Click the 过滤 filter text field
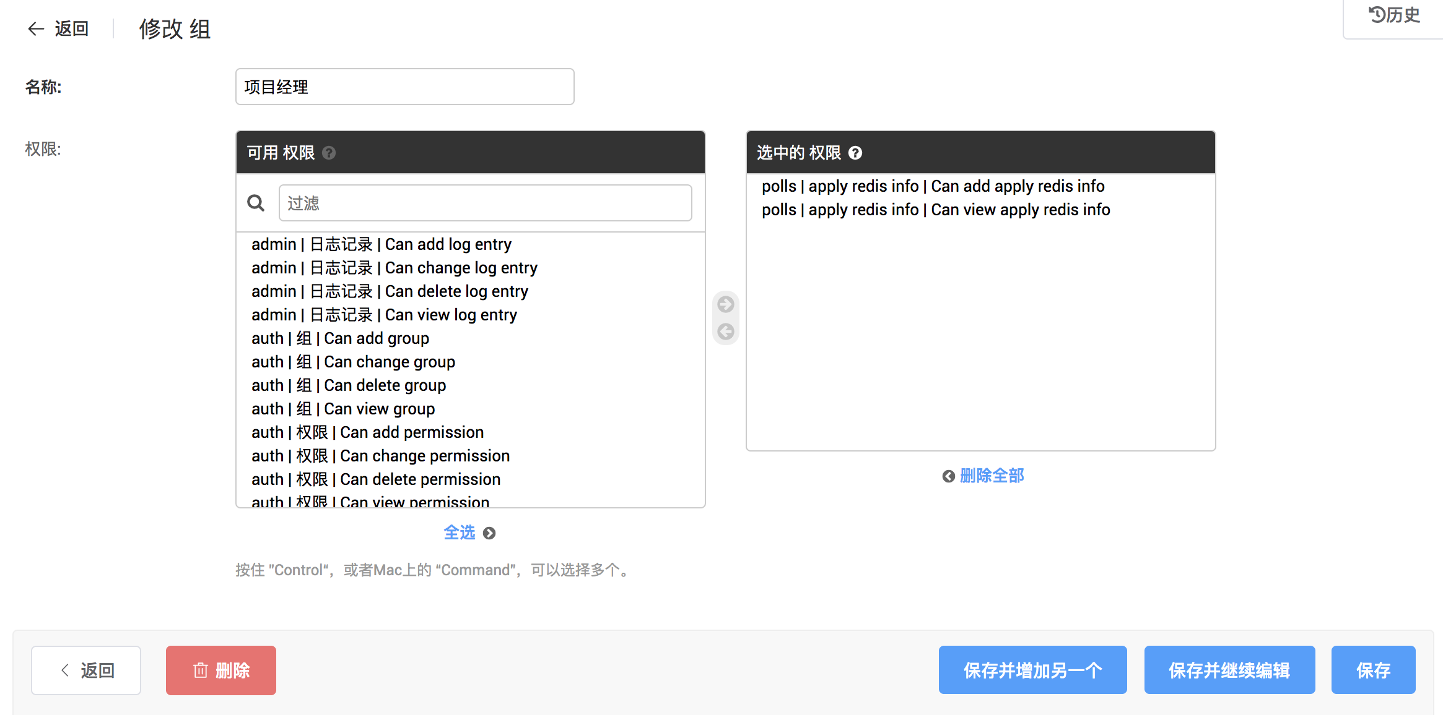 (x=485, y=203)
